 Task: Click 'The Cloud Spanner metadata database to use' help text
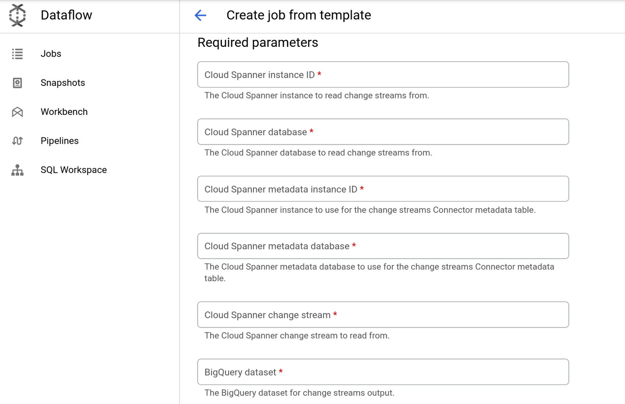(x=379, y=273)
